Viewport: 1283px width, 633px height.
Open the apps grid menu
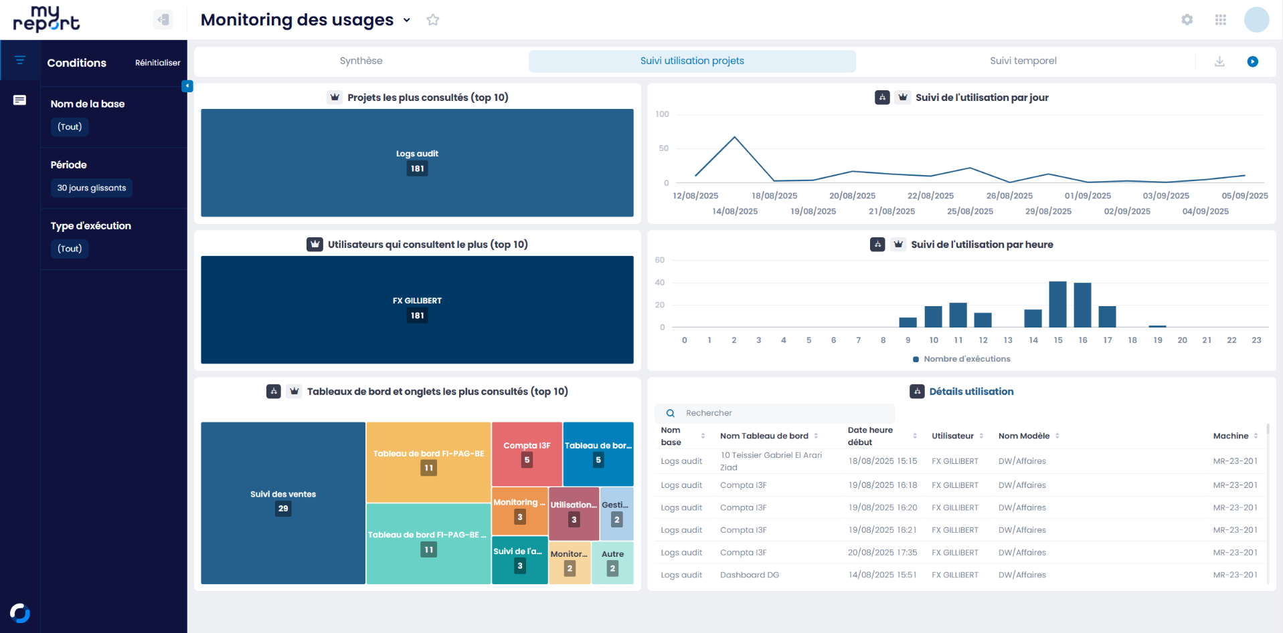coord(1220,20)
